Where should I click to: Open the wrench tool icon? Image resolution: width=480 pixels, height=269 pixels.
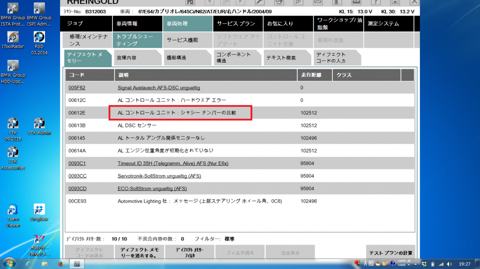[x=260, y=2]
